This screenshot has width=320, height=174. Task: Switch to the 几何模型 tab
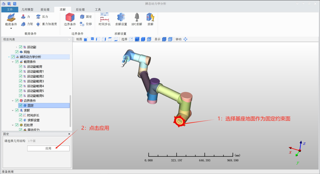pyautogui.click(x=27, y=9)
